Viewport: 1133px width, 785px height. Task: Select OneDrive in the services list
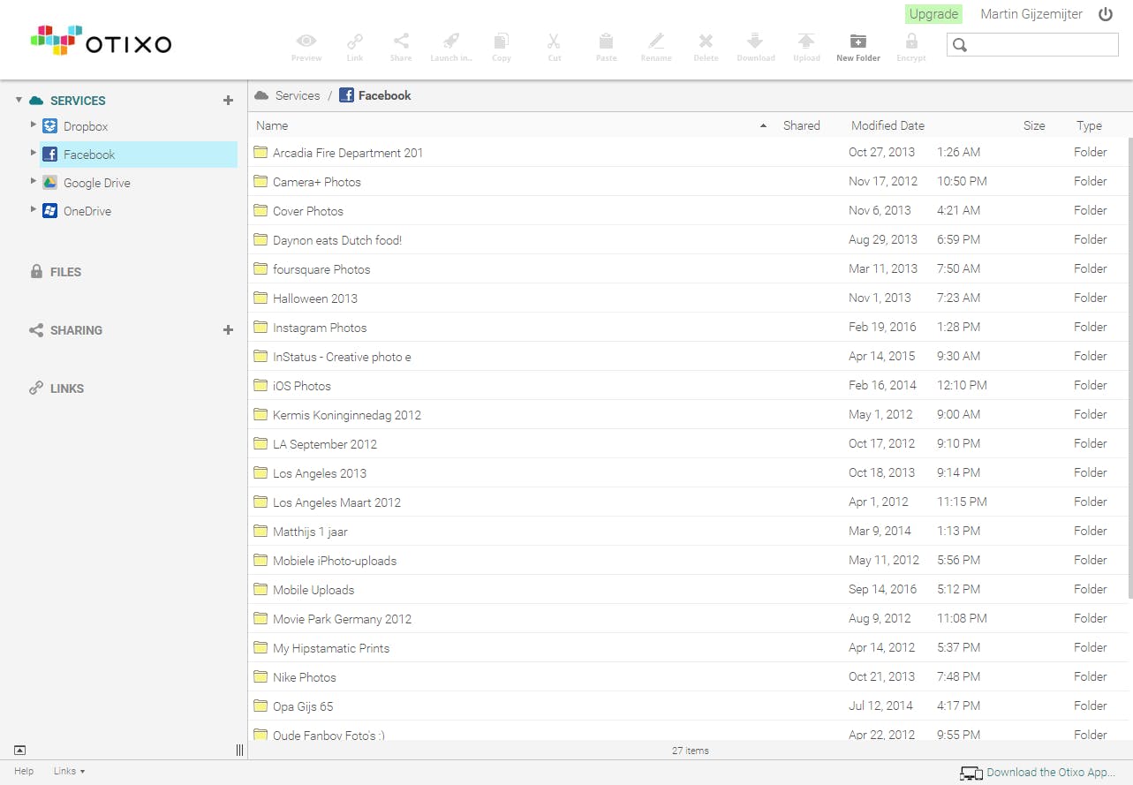tap(87, 211)
